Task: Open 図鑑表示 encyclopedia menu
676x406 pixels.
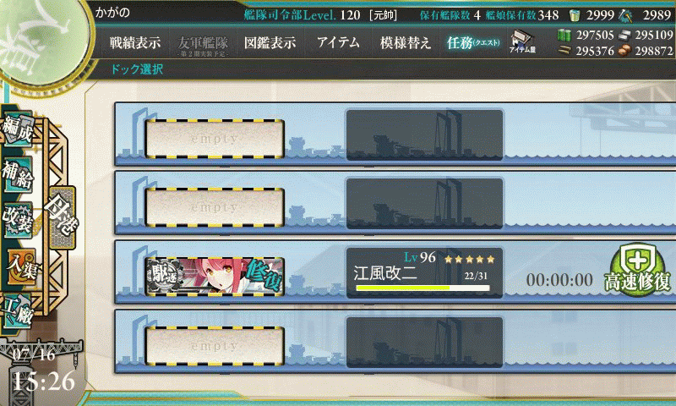Action: click(270, 43)
